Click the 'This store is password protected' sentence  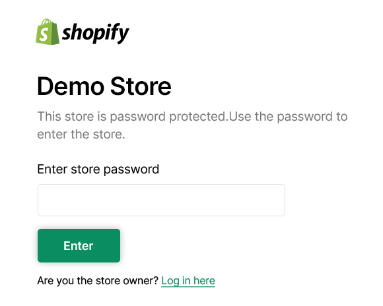tap(133, 116)
